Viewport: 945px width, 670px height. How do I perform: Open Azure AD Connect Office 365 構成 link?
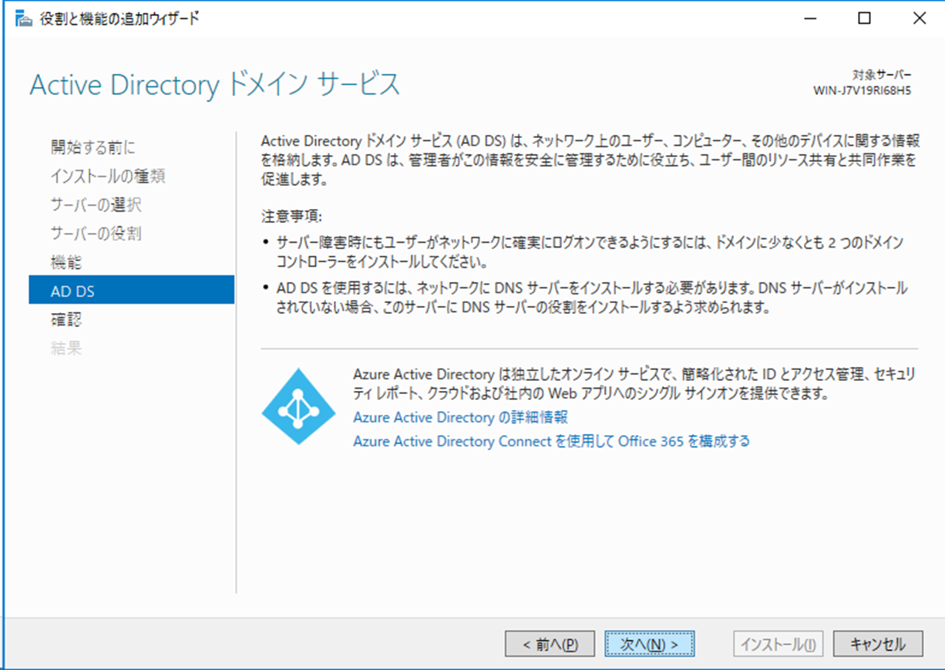[x=551, y=441]
